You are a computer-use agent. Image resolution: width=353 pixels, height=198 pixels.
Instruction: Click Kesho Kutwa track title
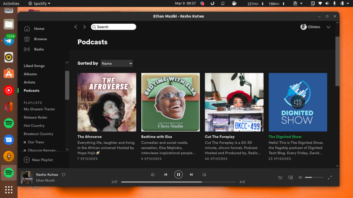click(x=47, y=175)
